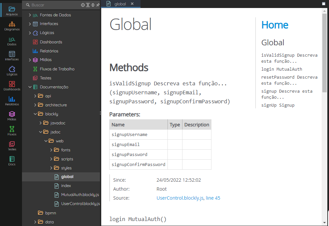Screen dimensions: 329x226
Task: Click the locate current file target icon
Action: (x=83, y=5)
